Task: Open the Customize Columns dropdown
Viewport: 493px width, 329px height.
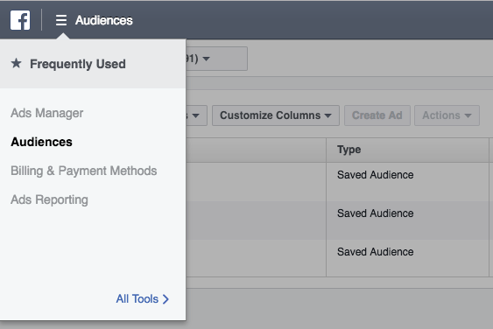Action: click(276, 115)
